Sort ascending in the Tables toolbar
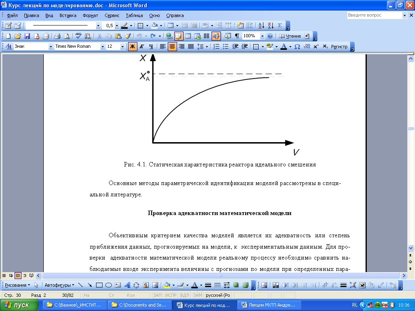This screenshot has width=415, height=311. click(x=261, y=26)
